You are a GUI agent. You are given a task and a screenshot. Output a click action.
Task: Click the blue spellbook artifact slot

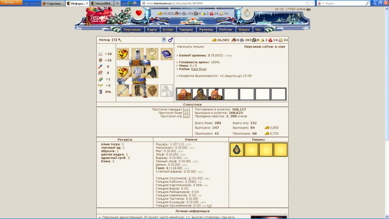(x=167, y=54)
